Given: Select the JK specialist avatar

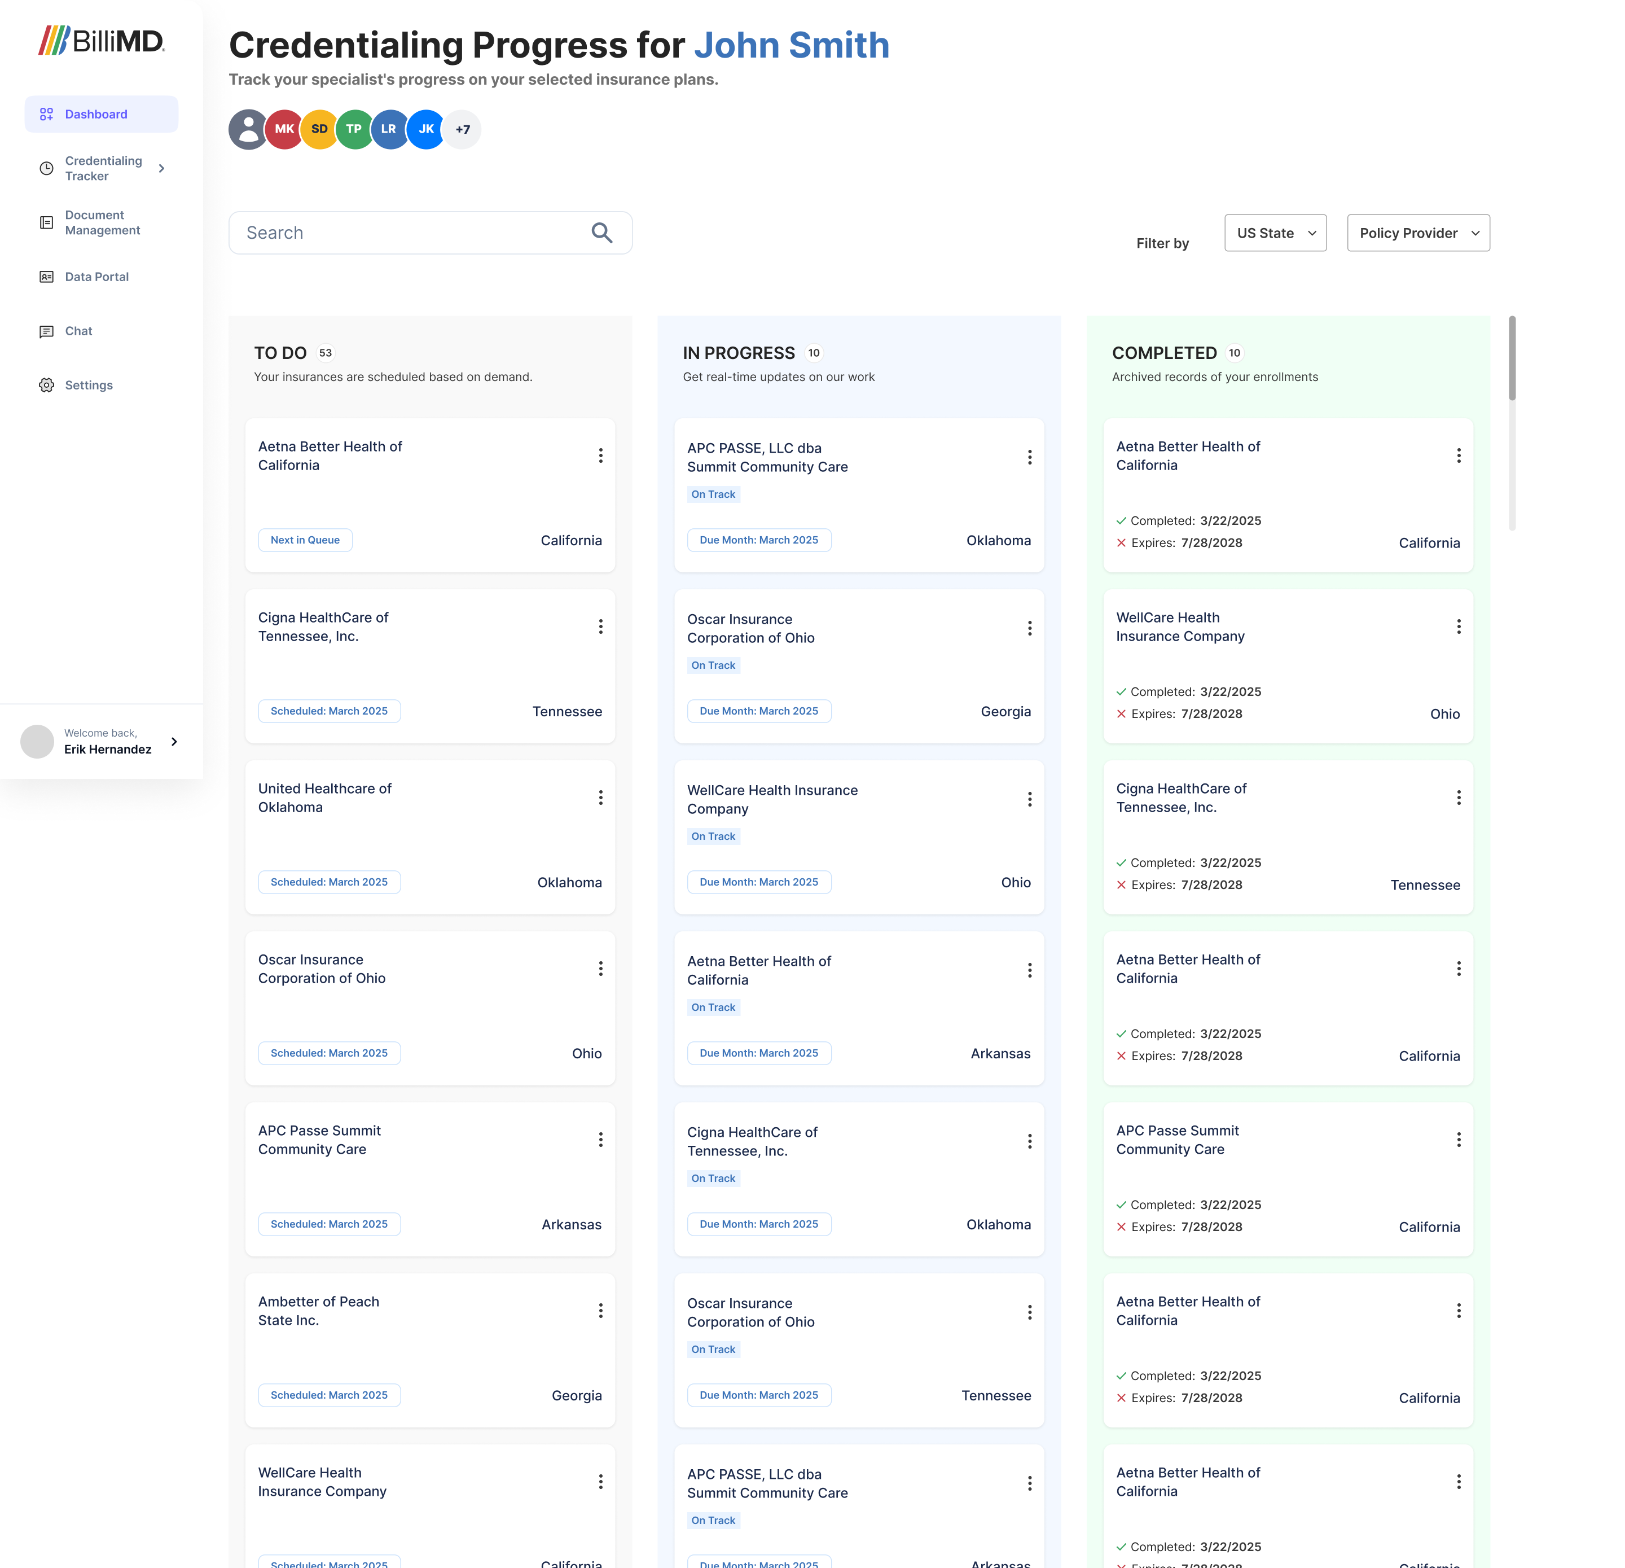Looking at the screenshot, I should 426,129.
